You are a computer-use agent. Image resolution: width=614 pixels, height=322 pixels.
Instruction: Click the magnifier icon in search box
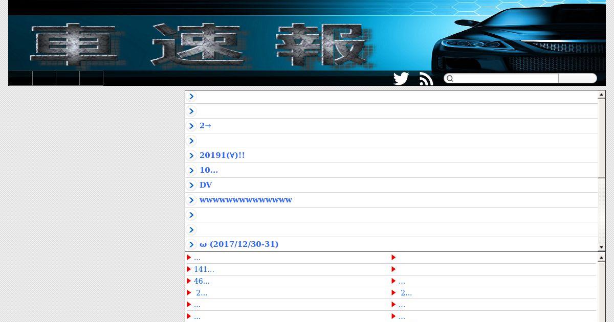point(450,78)
